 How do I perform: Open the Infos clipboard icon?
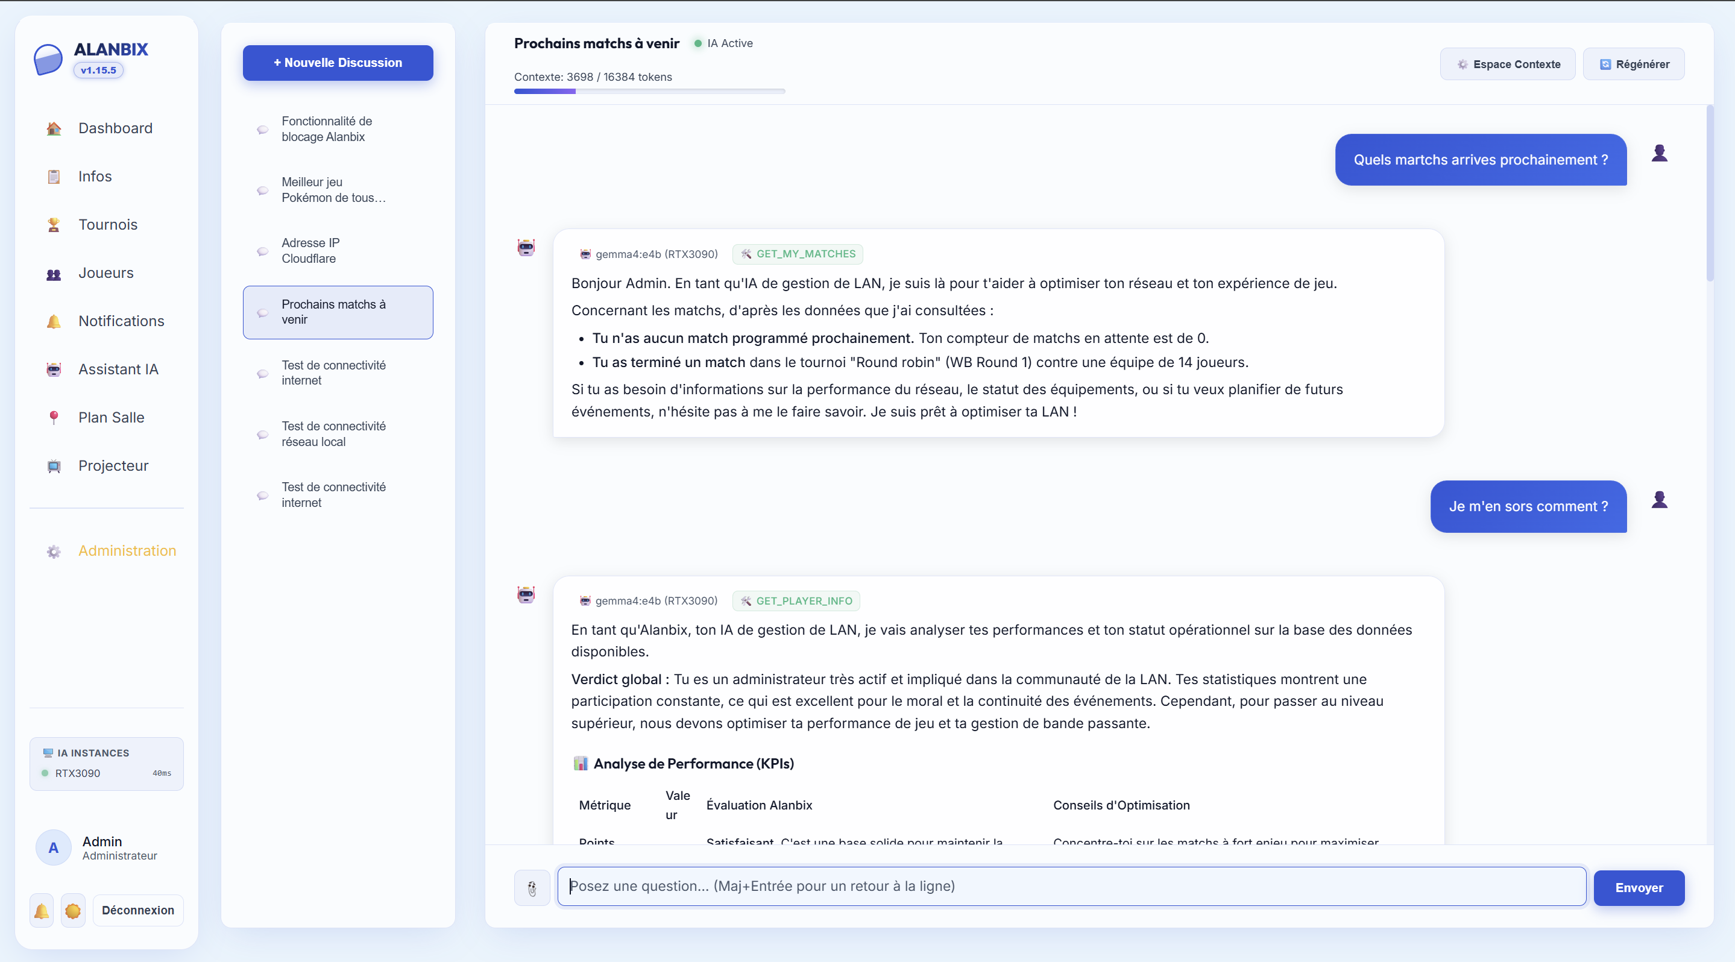(54, 177)
